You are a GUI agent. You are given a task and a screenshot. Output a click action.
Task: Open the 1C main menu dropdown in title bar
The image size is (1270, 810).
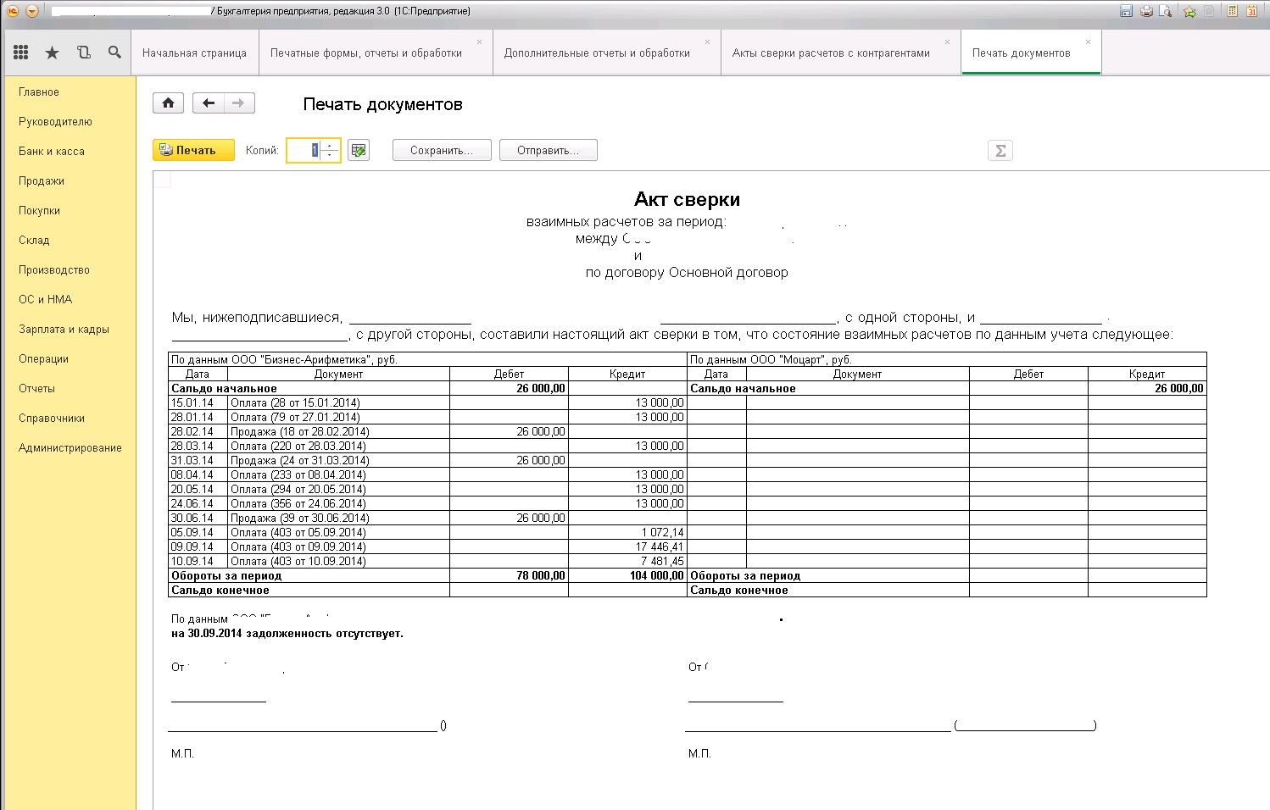click(31, 11)
